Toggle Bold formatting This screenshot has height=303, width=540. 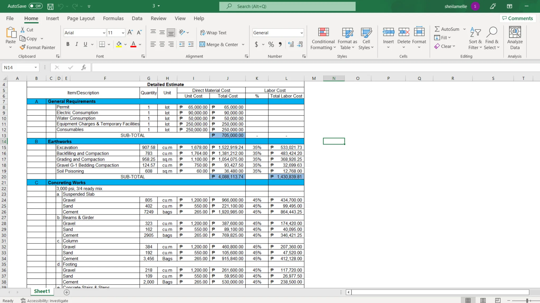click(x=68, y=44)
